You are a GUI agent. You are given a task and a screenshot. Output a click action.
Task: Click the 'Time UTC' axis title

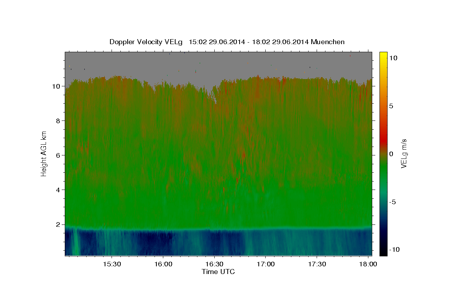tap(218, 272)
